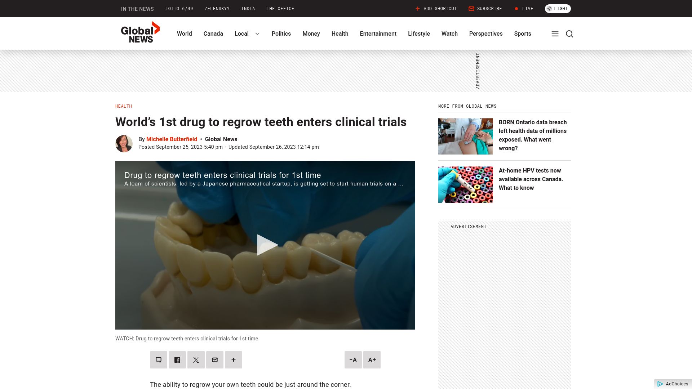692x389 pixels.
Task: Open The Office trending topic
Action: (280, 9)
